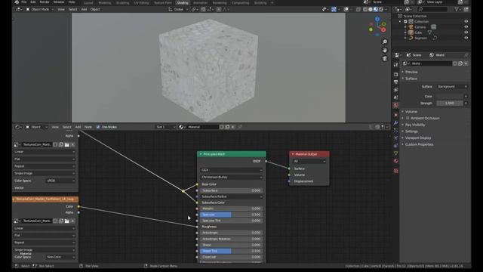Click the red X axis on navigation gizmo

point(383,30)
